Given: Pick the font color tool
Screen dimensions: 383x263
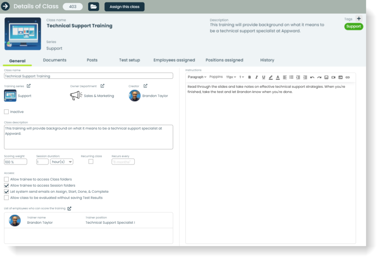Looking at the screenshot, I should (x=278, y=77).
